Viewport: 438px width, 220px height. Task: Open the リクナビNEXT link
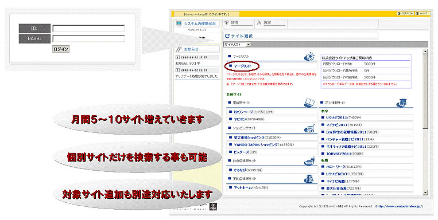337,174
